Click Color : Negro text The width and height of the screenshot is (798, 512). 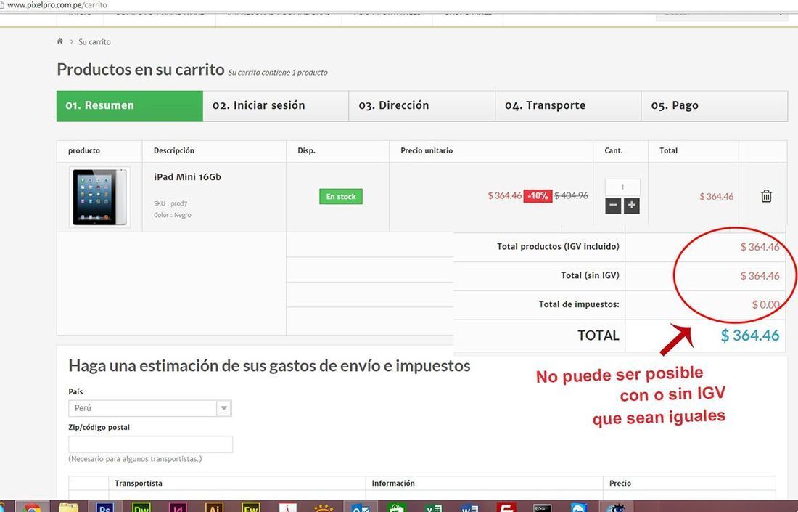click(x=173, y=215)
